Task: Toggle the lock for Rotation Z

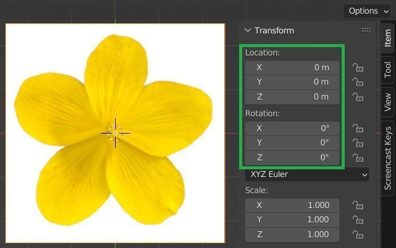Action: [358, 158]
